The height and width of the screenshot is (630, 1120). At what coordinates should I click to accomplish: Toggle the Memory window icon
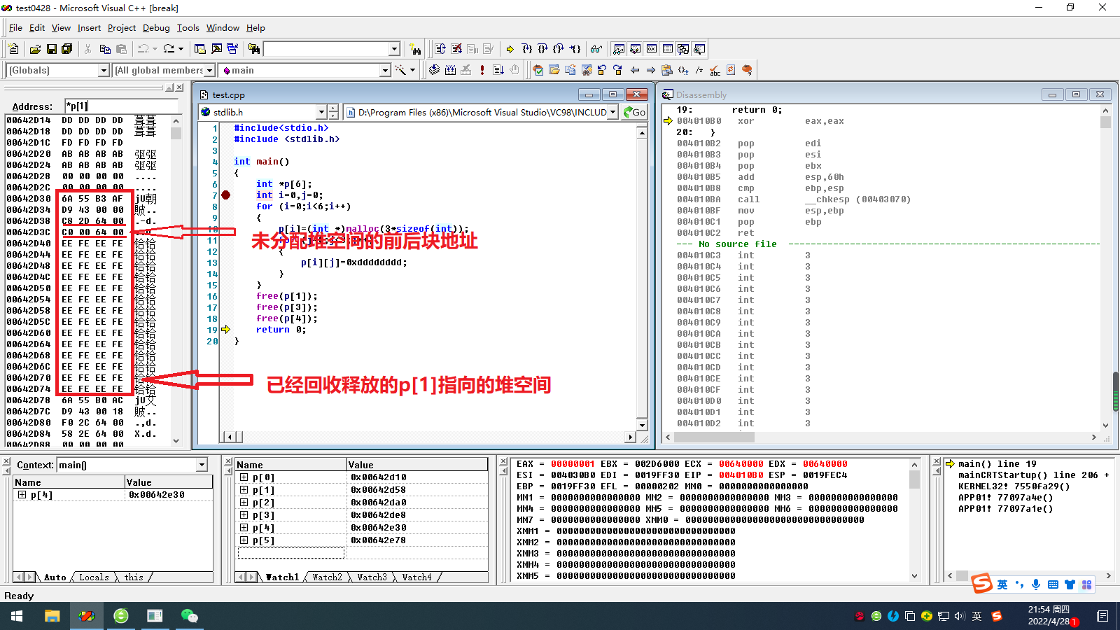point(667,49)
